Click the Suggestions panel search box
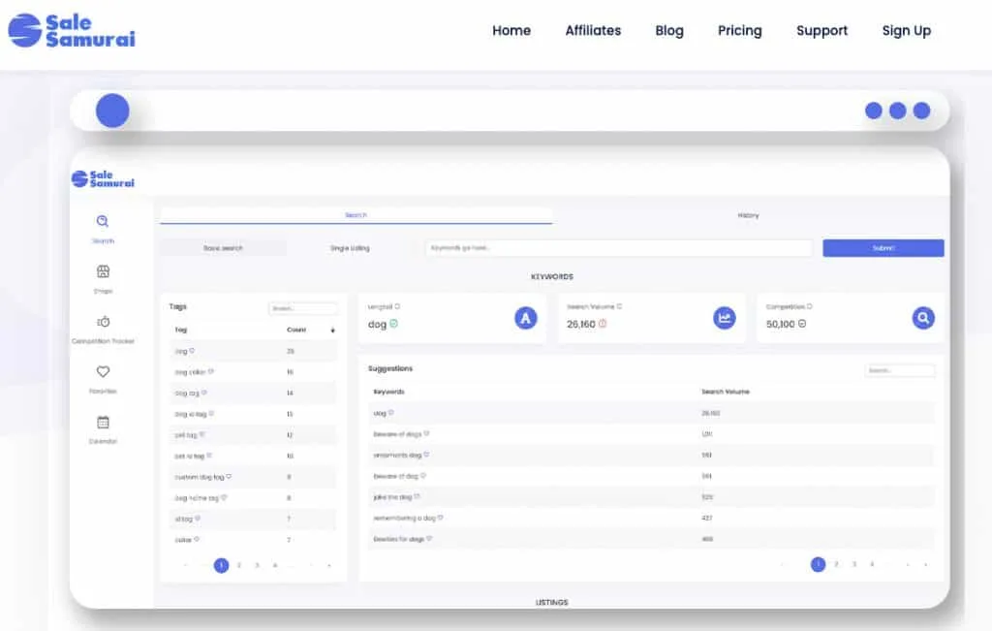Image resolution: width=992 pixels, height=631 pixels. pos(900,370)
